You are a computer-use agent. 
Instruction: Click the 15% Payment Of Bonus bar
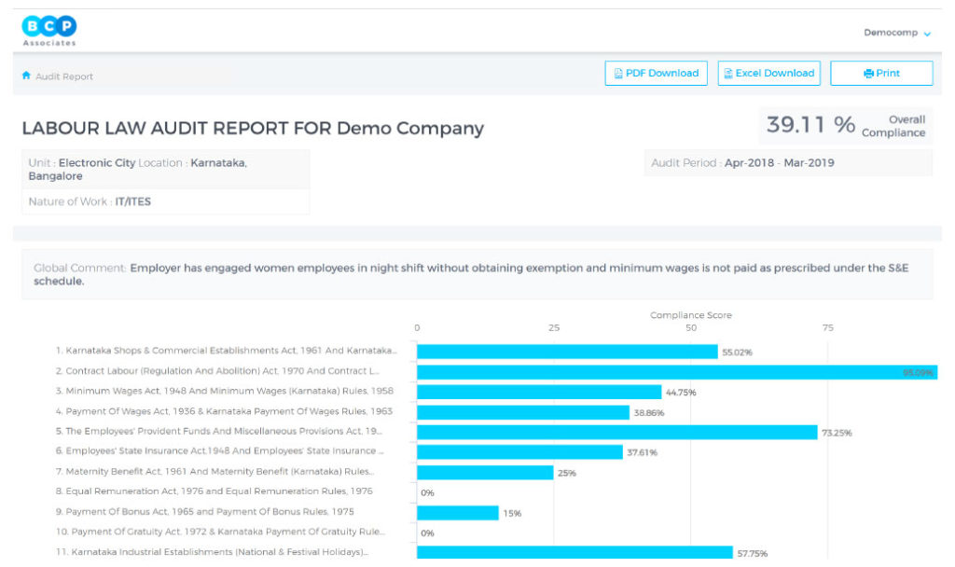coord(458,513)
